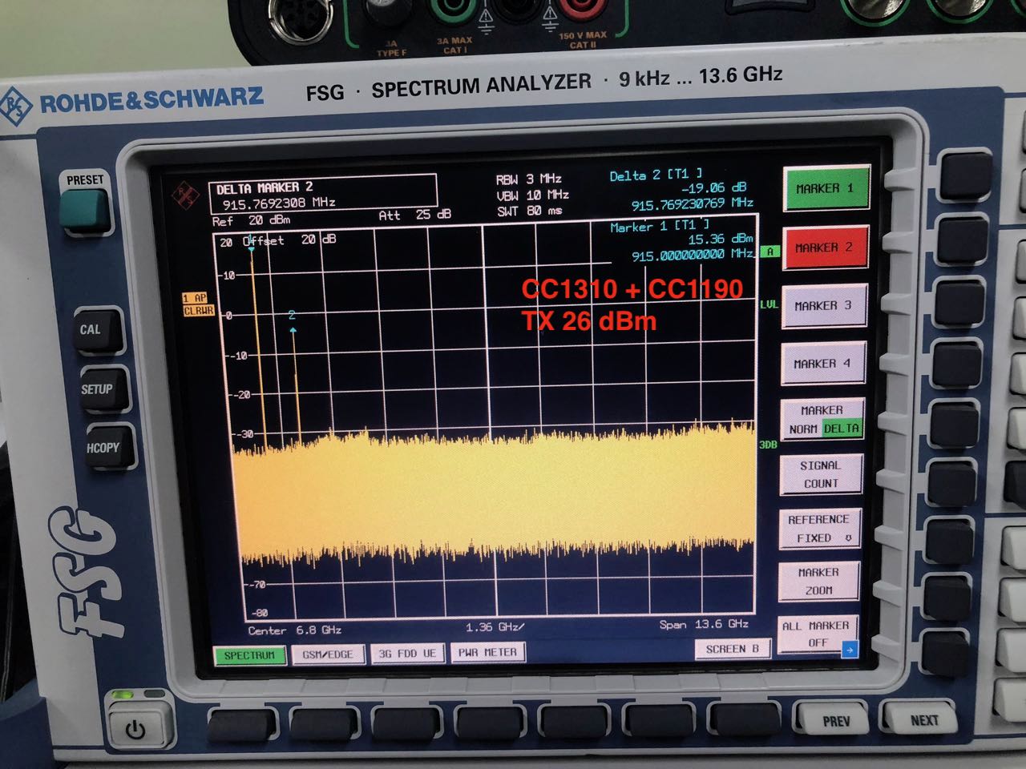Select marker 1 triangle on the trace
1026x769 pixels.
pos(252,249)
